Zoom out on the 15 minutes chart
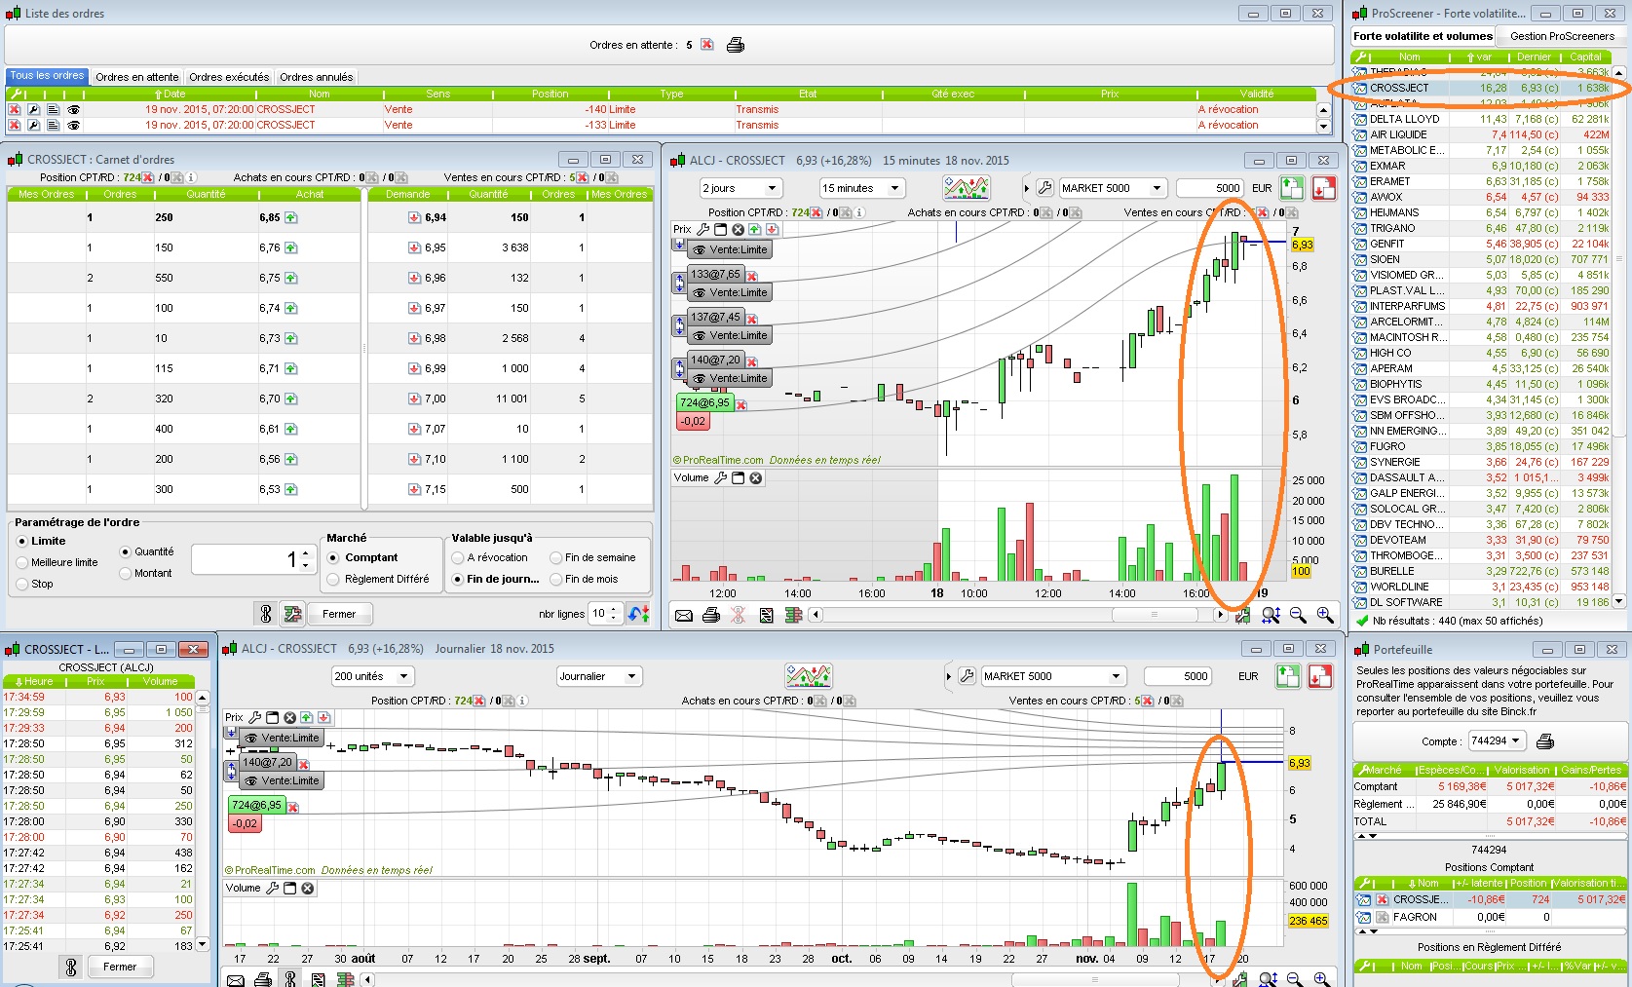The image size is (1632, 987). tap(1298, 615)
